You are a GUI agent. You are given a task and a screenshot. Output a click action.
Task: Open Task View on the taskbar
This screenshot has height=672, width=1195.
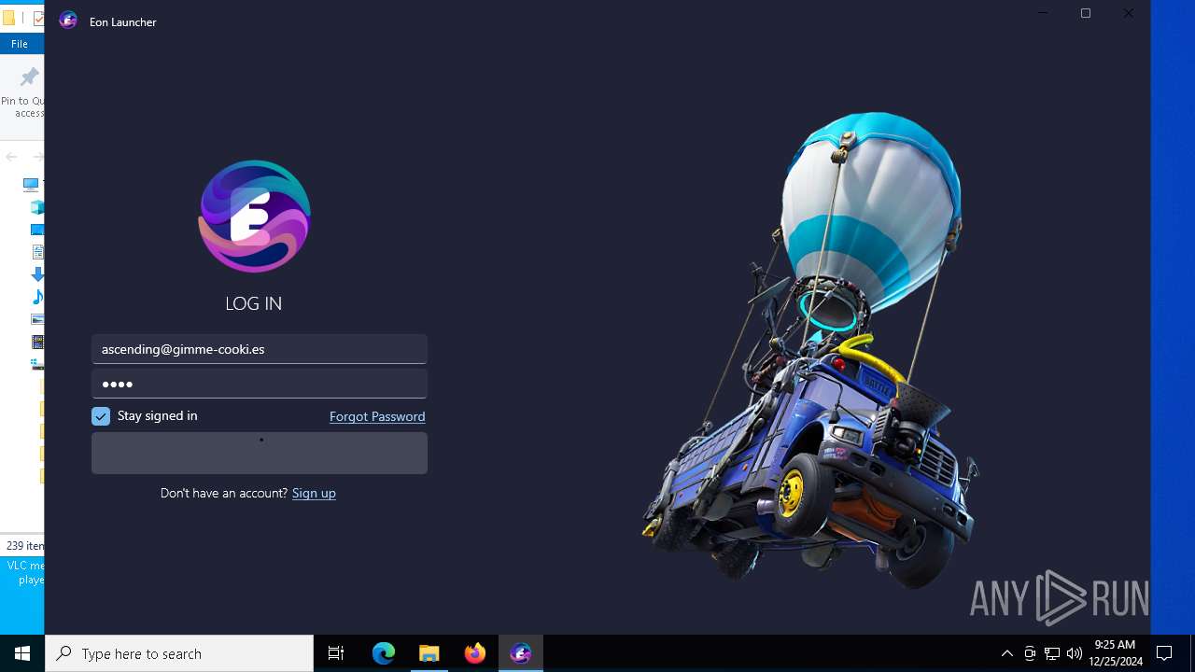[x=336, y=653]
